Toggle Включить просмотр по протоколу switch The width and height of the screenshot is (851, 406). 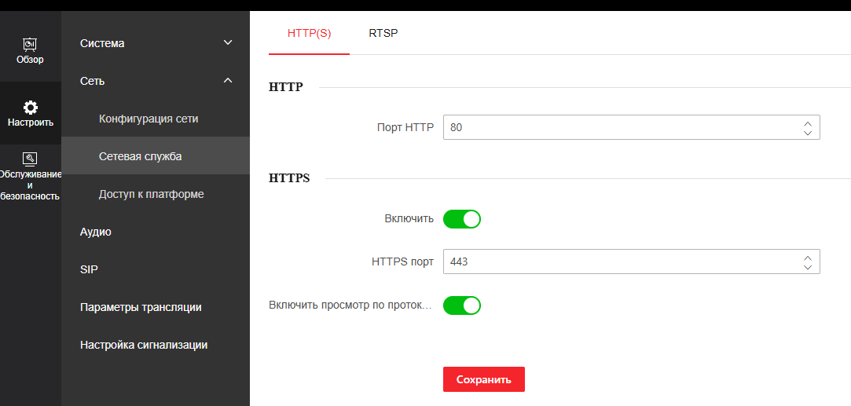tap(461, 305)
